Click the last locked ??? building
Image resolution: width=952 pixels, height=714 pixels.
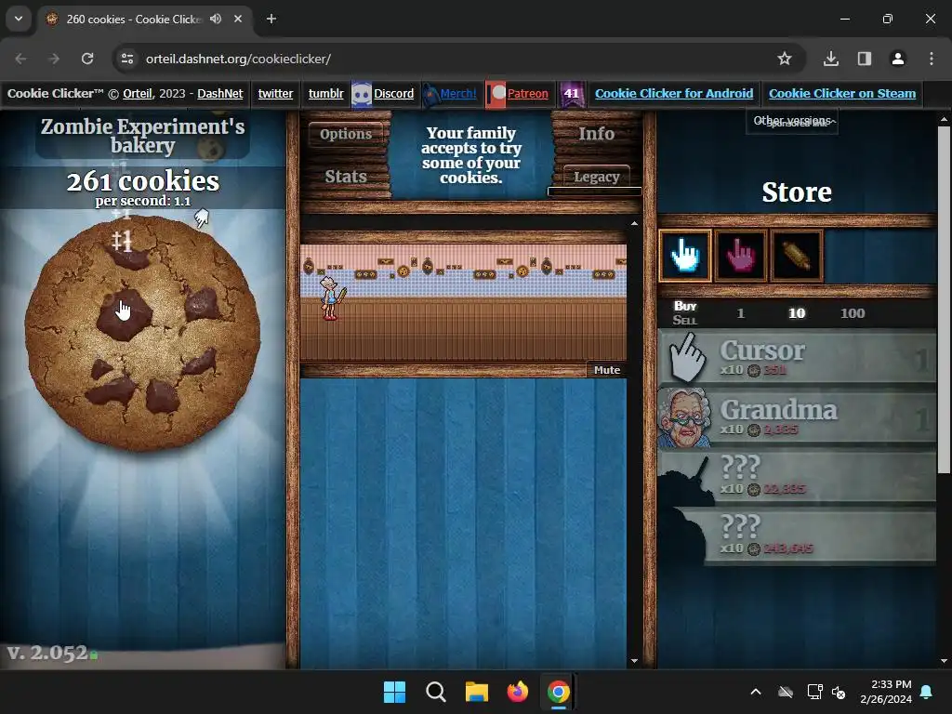tap(797, 536)
